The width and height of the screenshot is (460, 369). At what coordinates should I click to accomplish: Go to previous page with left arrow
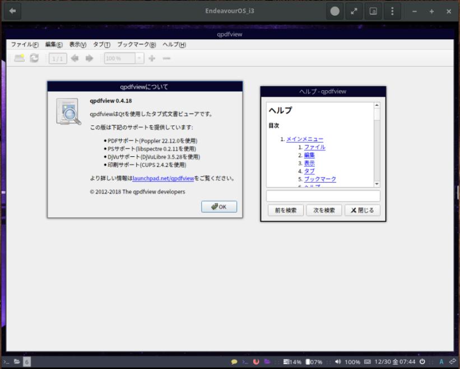point(75,58)
